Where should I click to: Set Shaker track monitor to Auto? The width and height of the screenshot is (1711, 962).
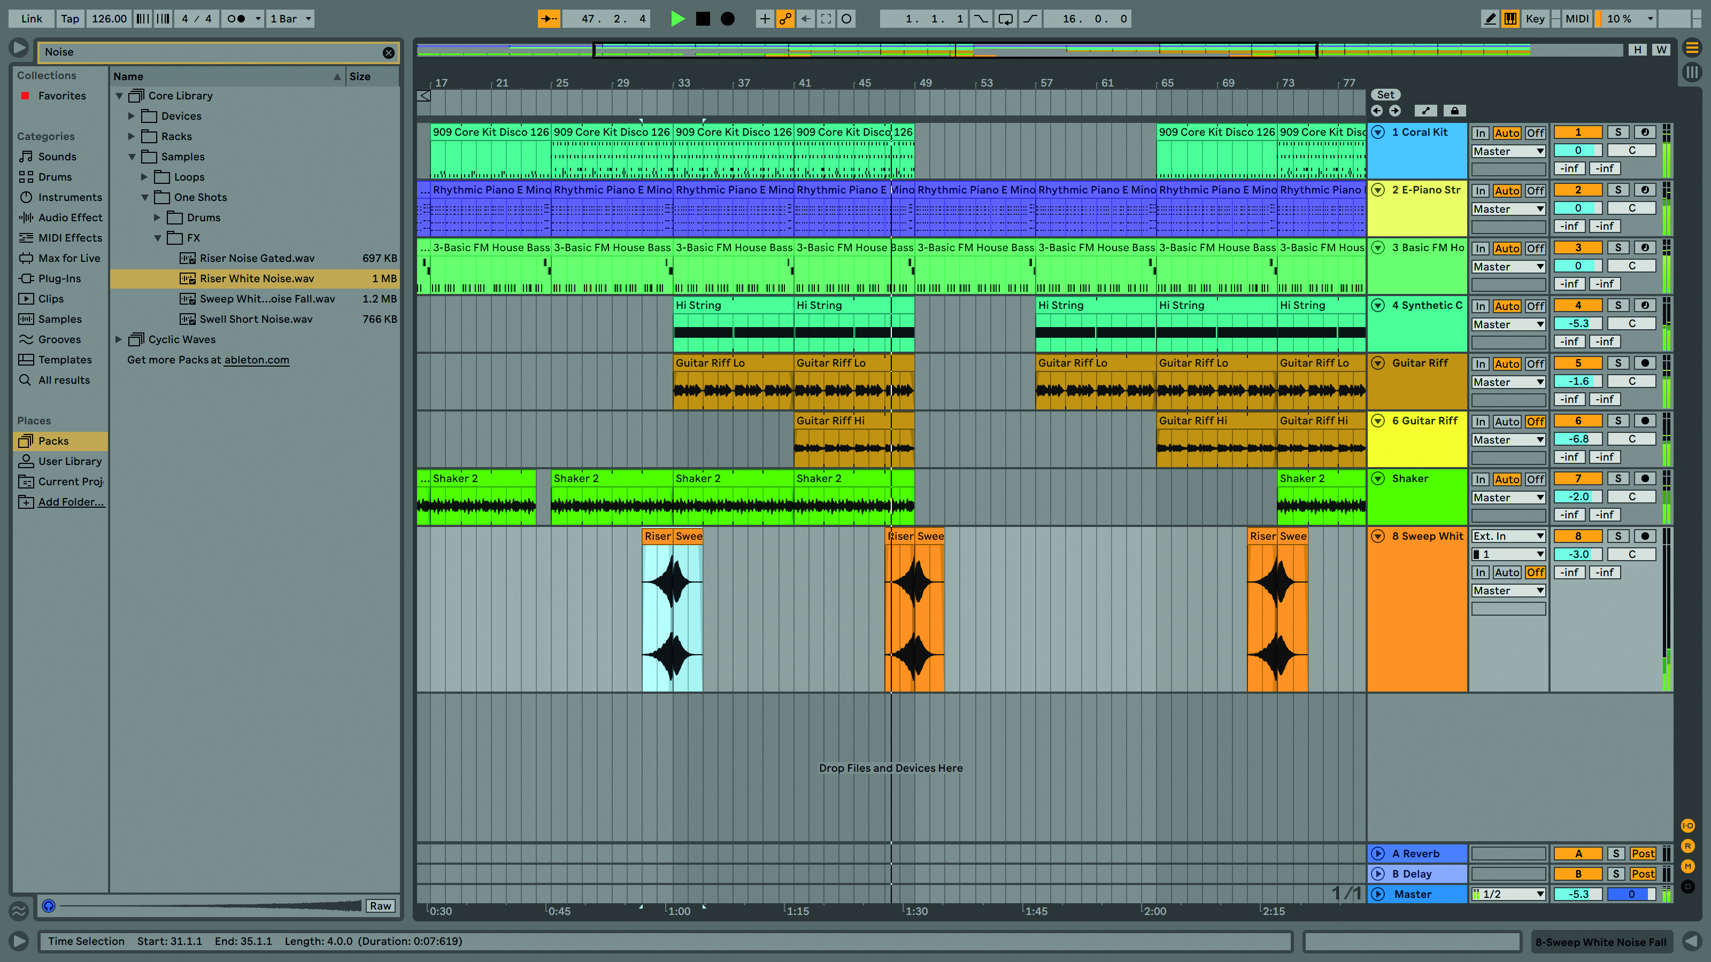[1507, 479]
